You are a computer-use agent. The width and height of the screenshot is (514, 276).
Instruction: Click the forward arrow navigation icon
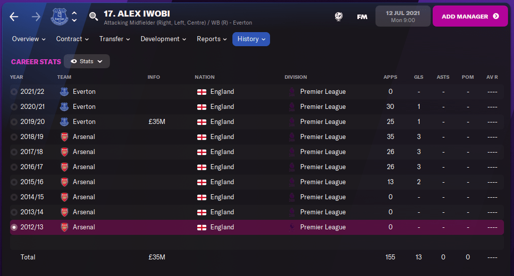pyautogui.click(x=36, y=17)
